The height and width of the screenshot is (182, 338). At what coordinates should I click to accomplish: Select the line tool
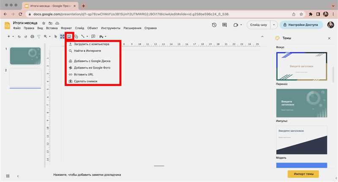coord(83,37)
